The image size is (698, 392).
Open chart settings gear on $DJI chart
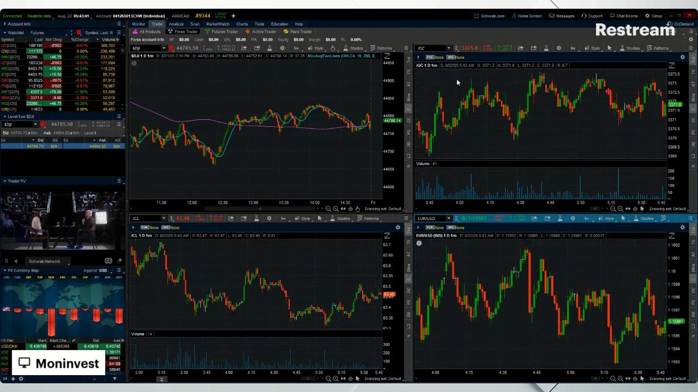pyautogui.click(x=282, y=48)
